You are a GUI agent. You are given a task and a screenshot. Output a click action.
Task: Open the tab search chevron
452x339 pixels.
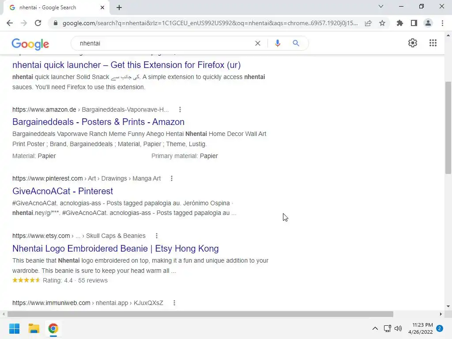381,6
